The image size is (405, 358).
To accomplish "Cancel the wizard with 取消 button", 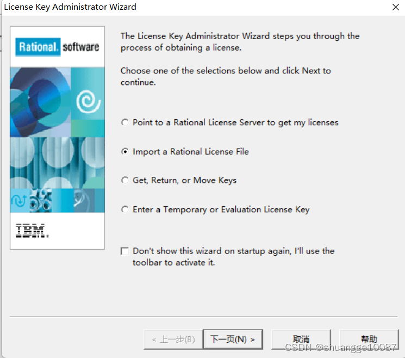I will pos(301,339).
